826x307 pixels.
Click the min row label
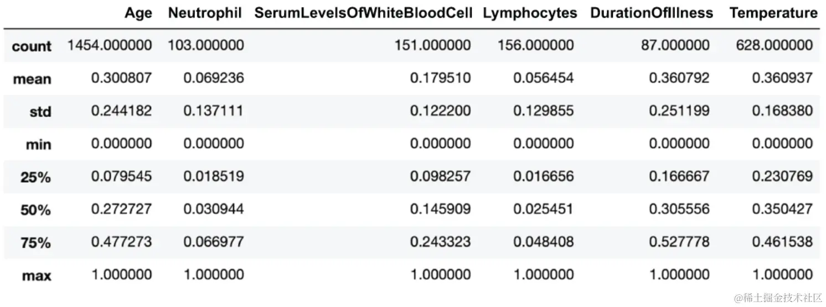coord(39,144)
